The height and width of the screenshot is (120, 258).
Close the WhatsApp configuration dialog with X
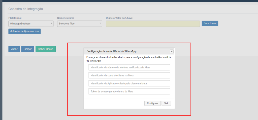click(172, 51)
